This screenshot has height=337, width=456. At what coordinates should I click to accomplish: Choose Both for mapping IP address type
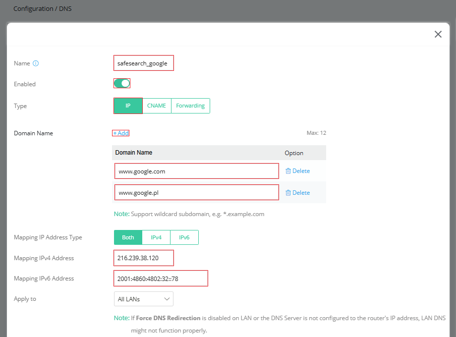128,237
